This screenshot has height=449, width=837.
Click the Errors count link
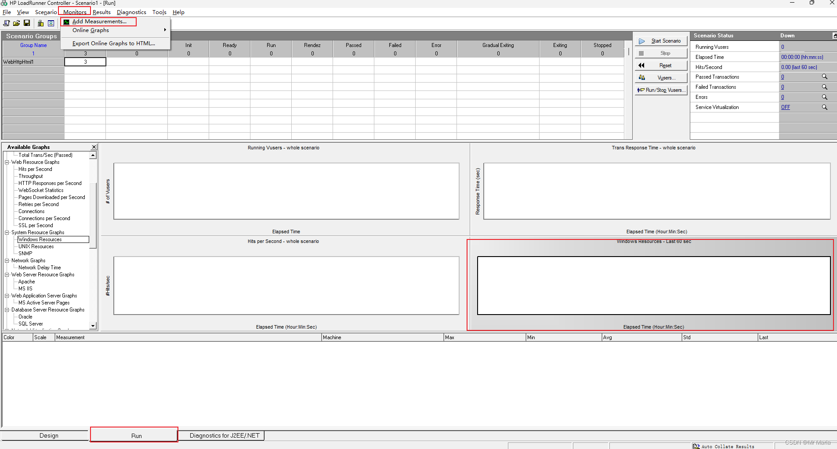(783, 97)
